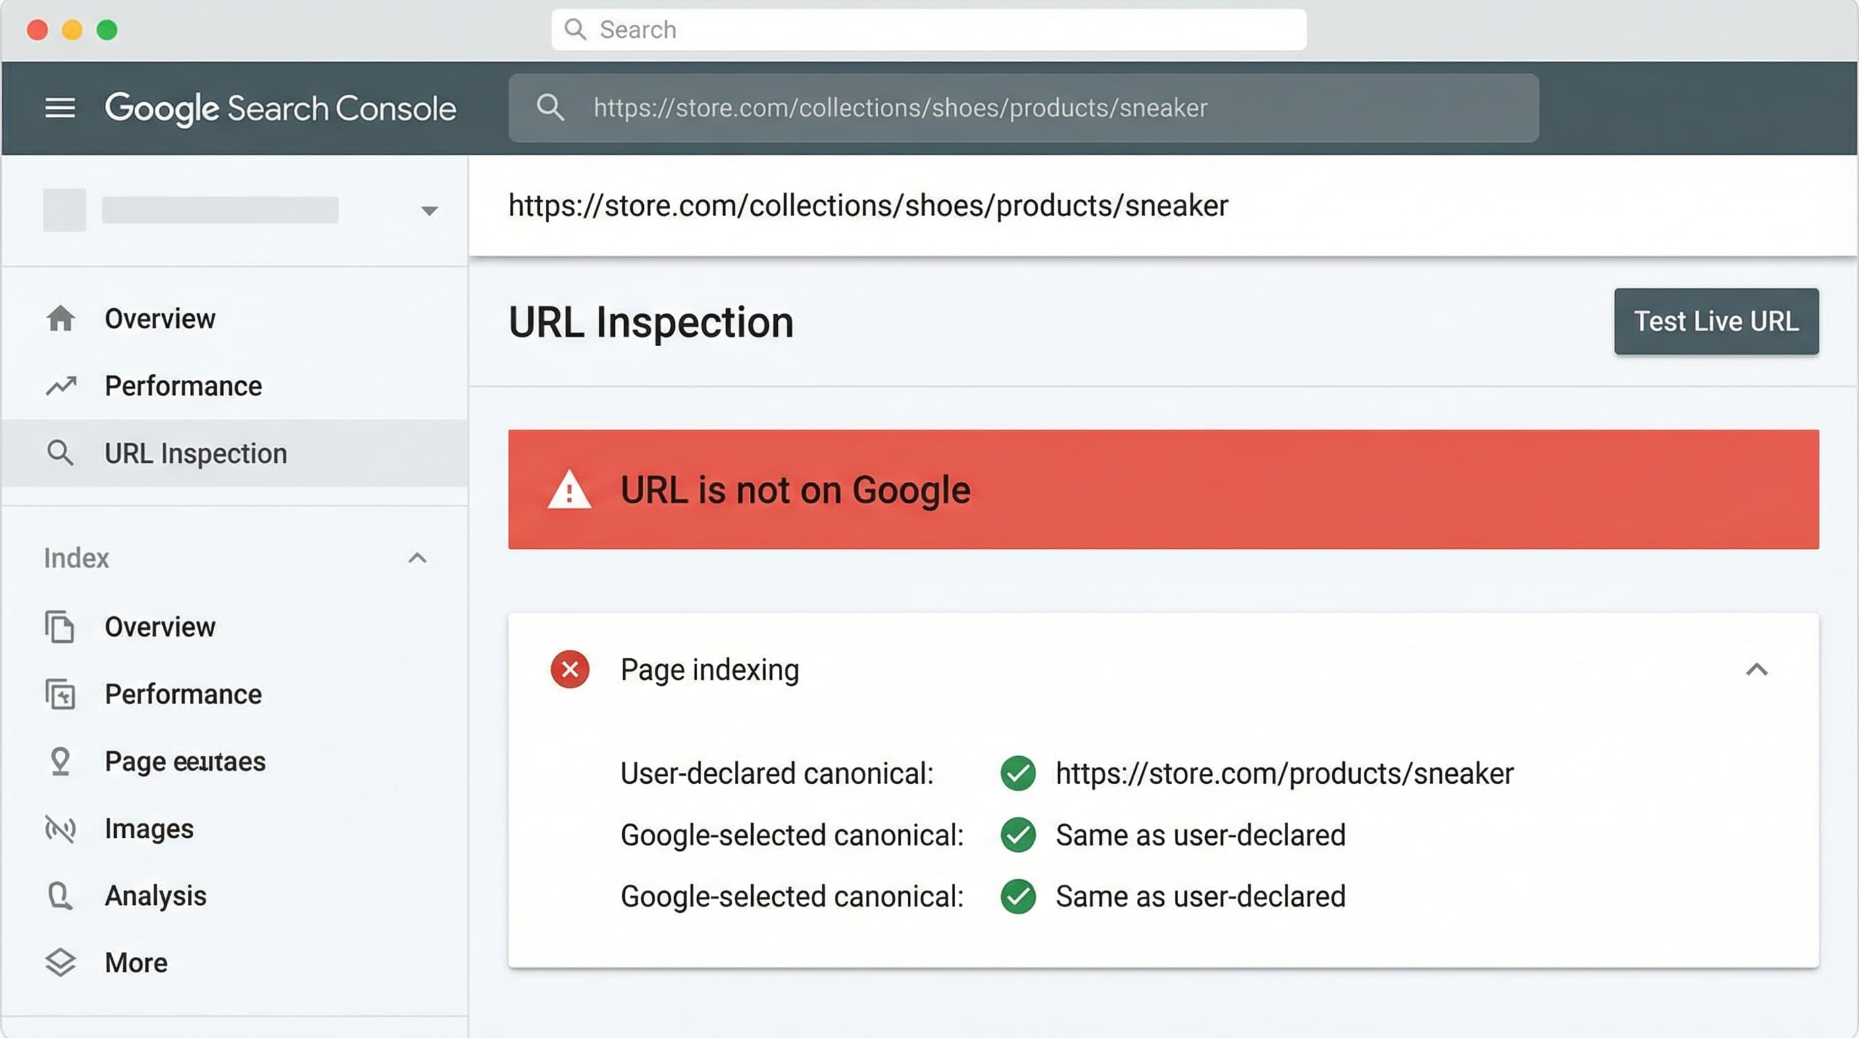Click the red Page indexing error icon
The image size is (1859, 1038).
click(x=569, y=669)
